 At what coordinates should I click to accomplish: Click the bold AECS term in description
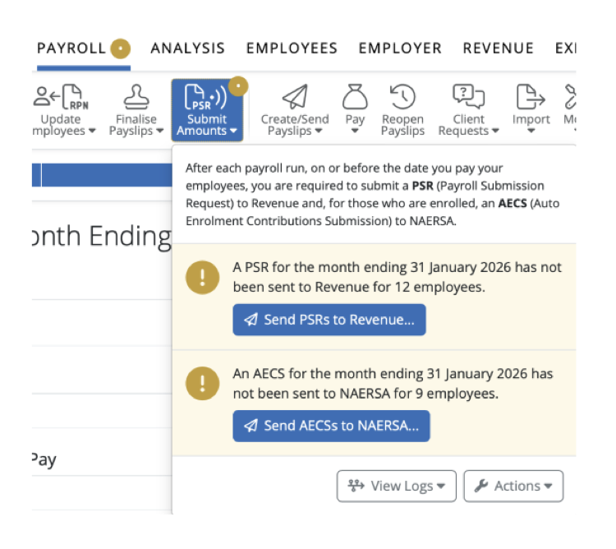click(513, 203)
